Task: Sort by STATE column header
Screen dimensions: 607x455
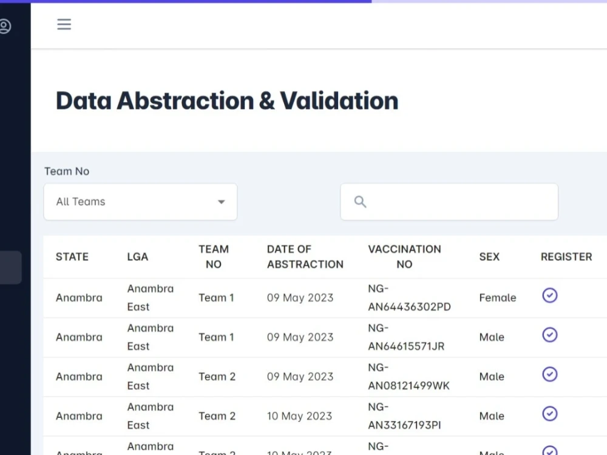Action: click(72, 257)
